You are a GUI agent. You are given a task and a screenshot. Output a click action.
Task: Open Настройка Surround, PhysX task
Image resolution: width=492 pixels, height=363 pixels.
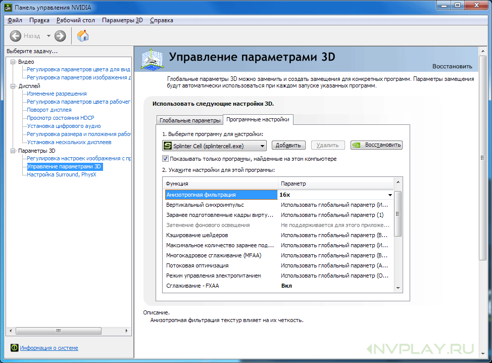[62, 174]
